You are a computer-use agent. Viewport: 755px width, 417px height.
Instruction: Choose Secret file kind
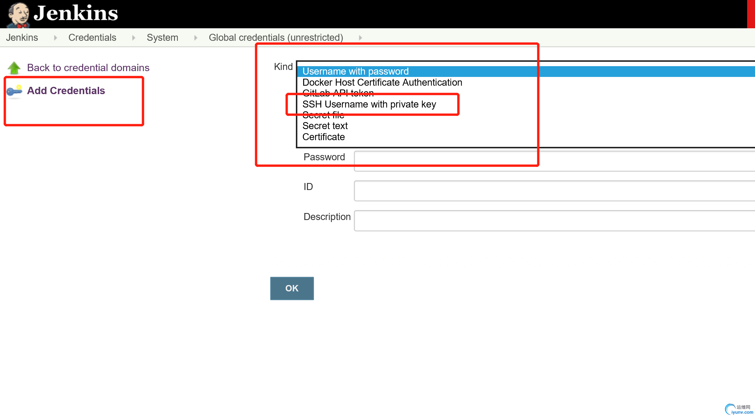(x=526, y=115)
